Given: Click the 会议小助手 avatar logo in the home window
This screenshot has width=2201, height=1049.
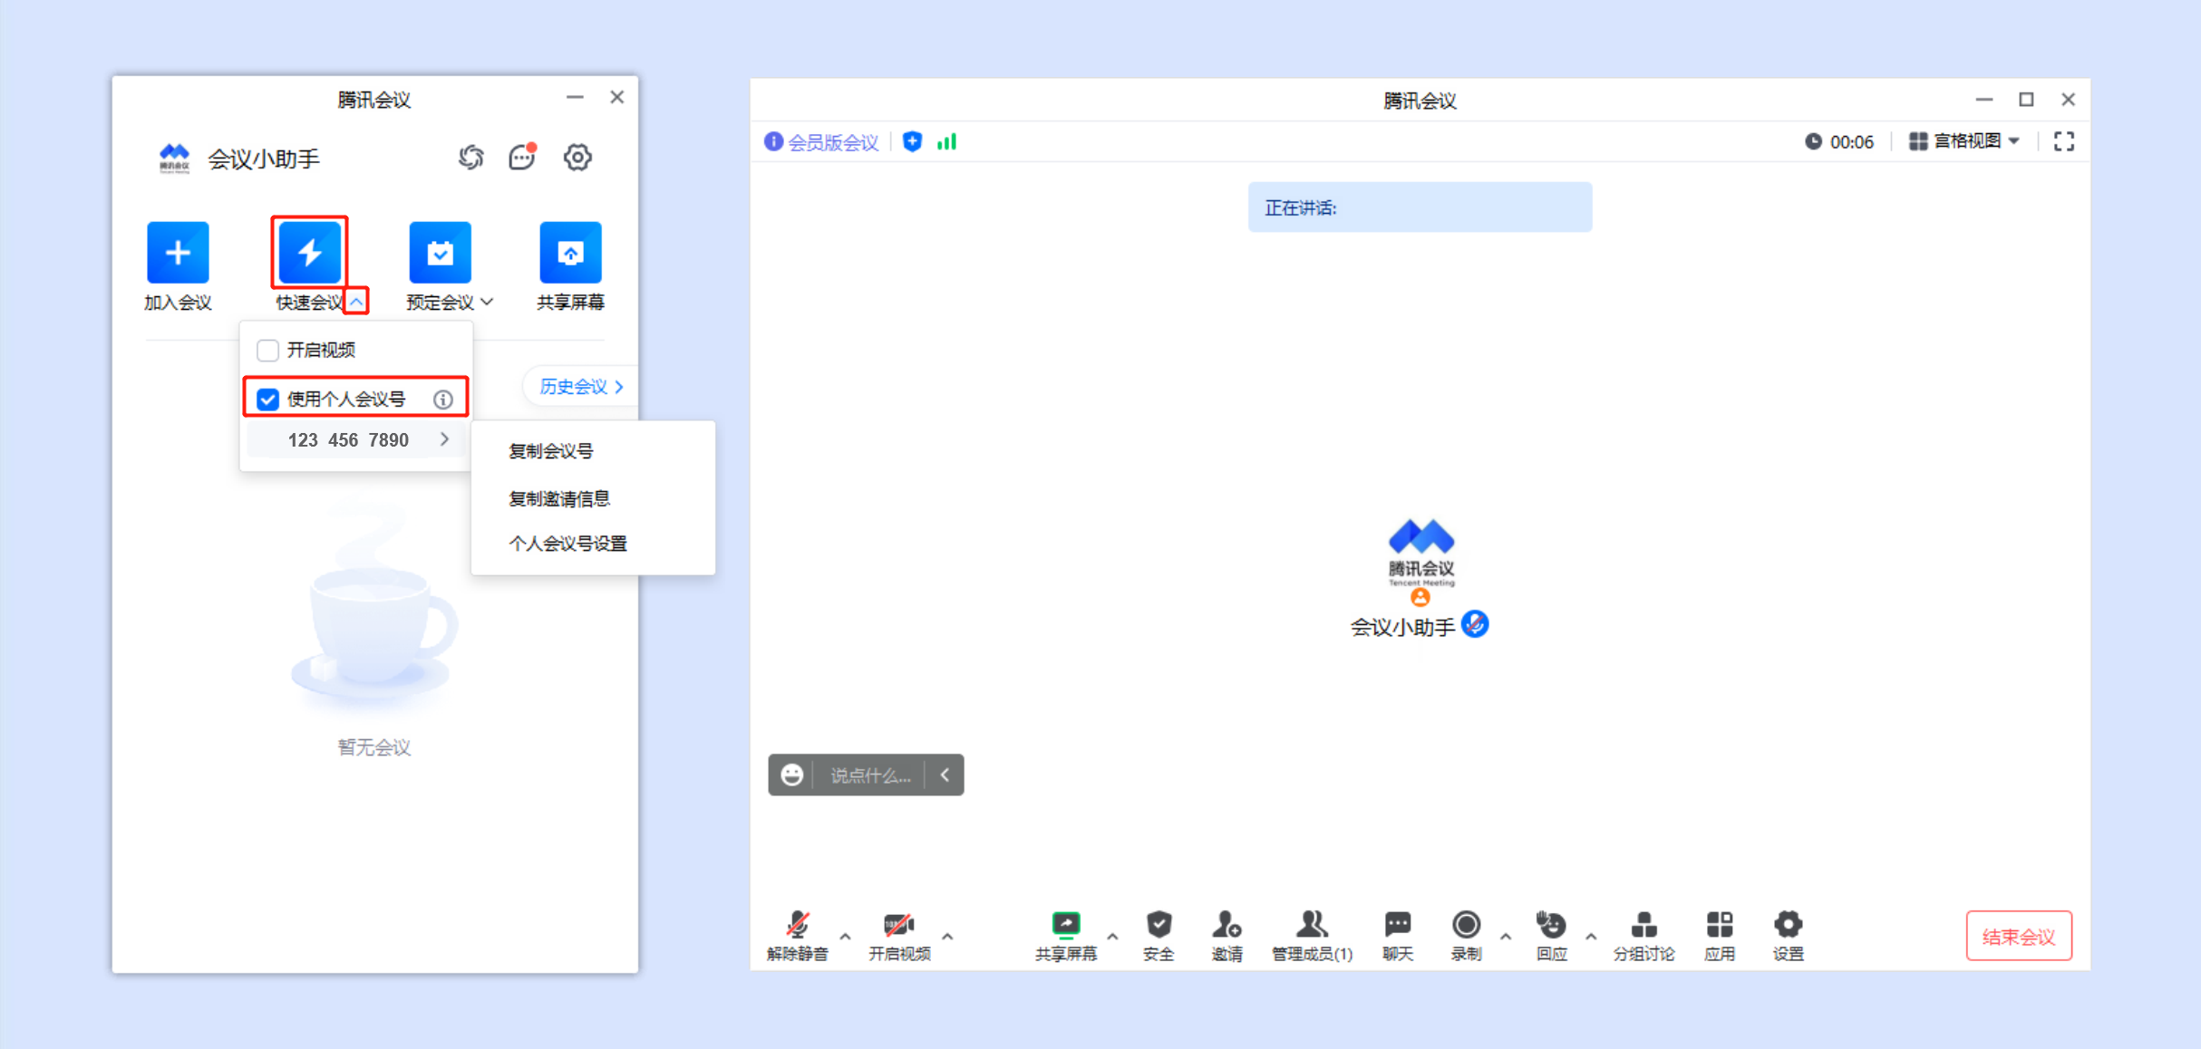Looking at the screenshot, I should click(174, 159).
